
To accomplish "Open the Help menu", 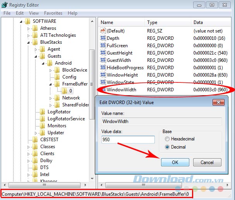I will [72, 13].
